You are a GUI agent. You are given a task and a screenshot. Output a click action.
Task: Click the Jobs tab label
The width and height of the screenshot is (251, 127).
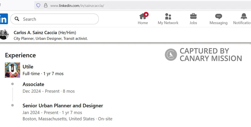pyautogui.click(x=193, y=23)
